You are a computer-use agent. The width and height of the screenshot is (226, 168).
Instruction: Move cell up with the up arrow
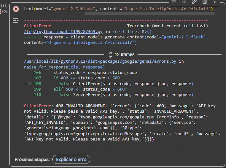(174, 2)
